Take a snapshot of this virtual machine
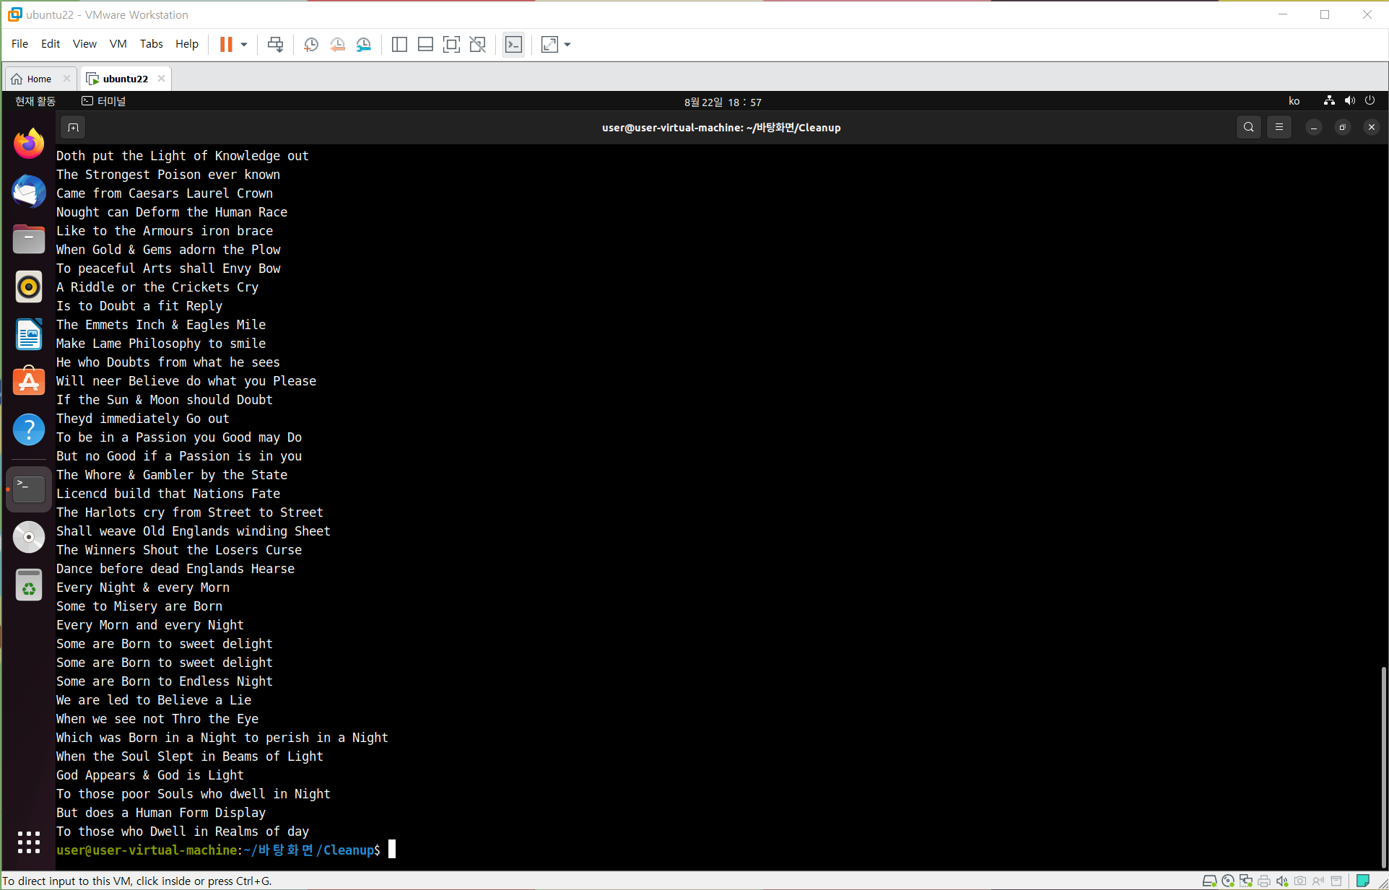The height and width of the screenshot is (890, 1389). point(311,45)
